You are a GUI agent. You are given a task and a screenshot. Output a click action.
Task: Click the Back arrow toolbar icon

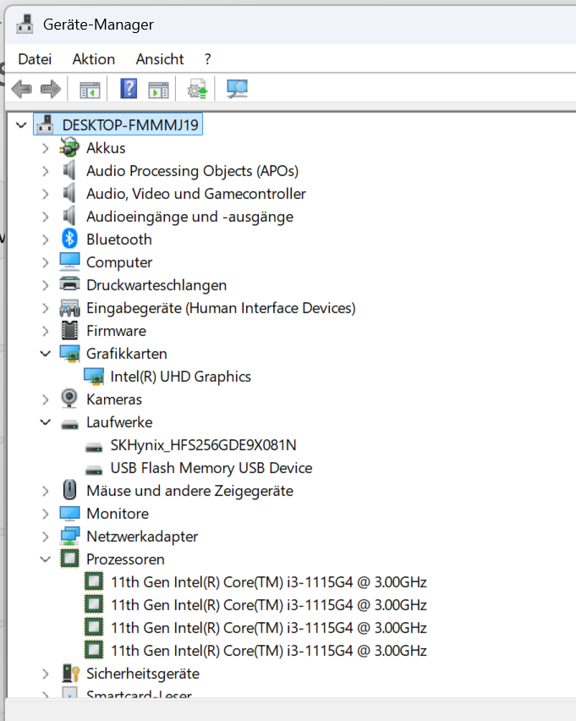pos(22,89)
